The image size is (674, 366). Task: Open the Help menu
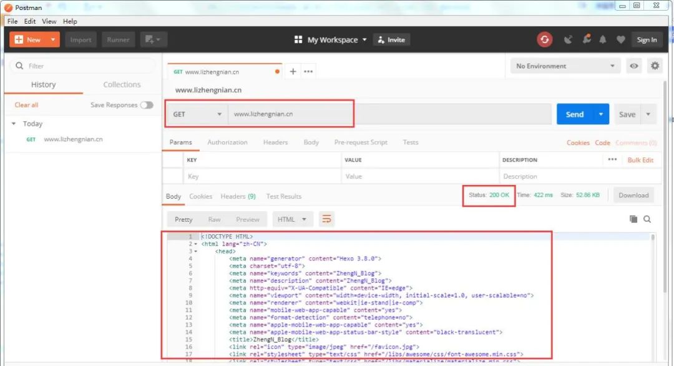(x=70, y=21)
